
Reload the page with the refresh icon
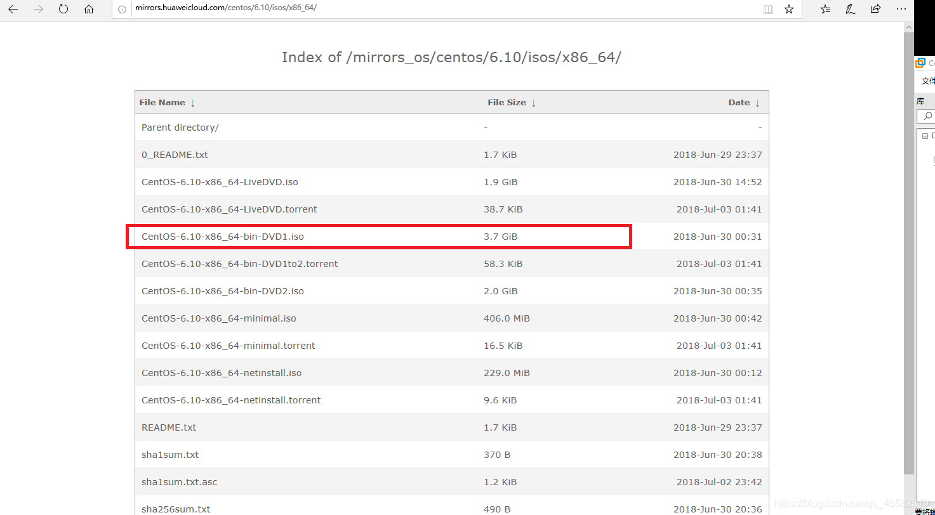click(63, 10)
